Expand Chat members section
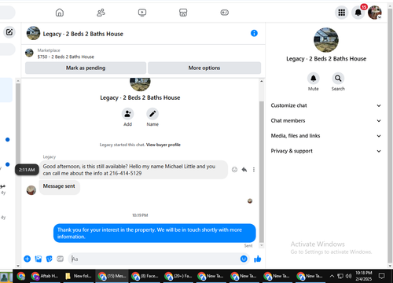Image resolution: width=393 pixels, height=283 pixels. click(326, 121)
